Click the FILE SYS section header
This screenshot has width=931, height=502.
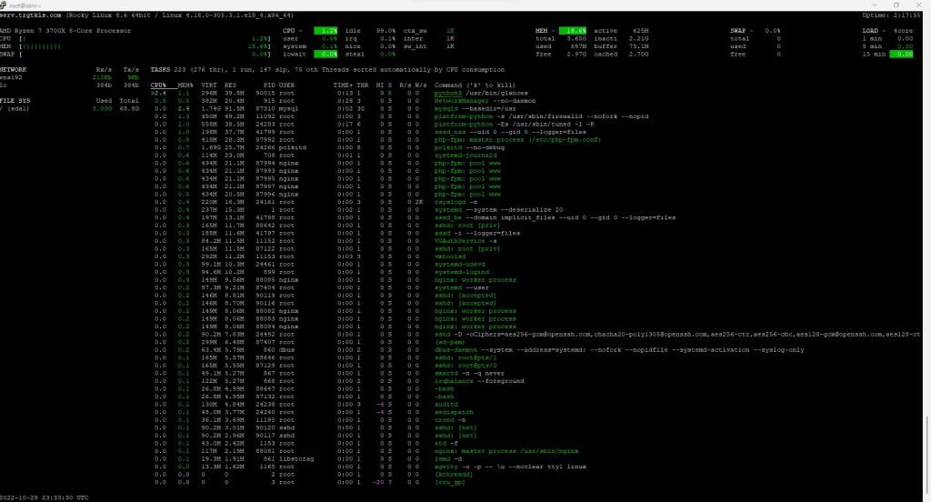(15, 100)
